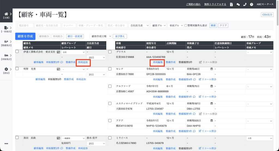Check the box for 伊達工業株式会社 customer row
This screenshot has width=279, height=151.
[17, 52]
